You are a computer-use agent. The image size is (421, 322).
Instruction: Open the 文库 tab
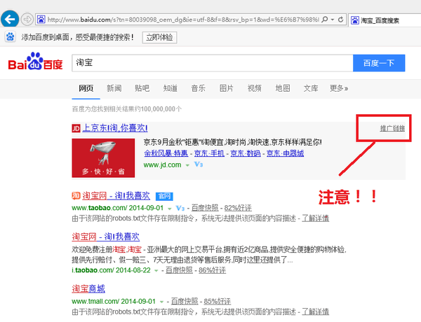click(311, 88)
